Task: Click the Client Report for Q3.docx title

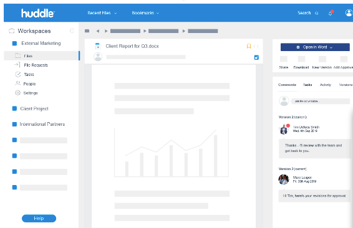Action: (x=132, y=46)
